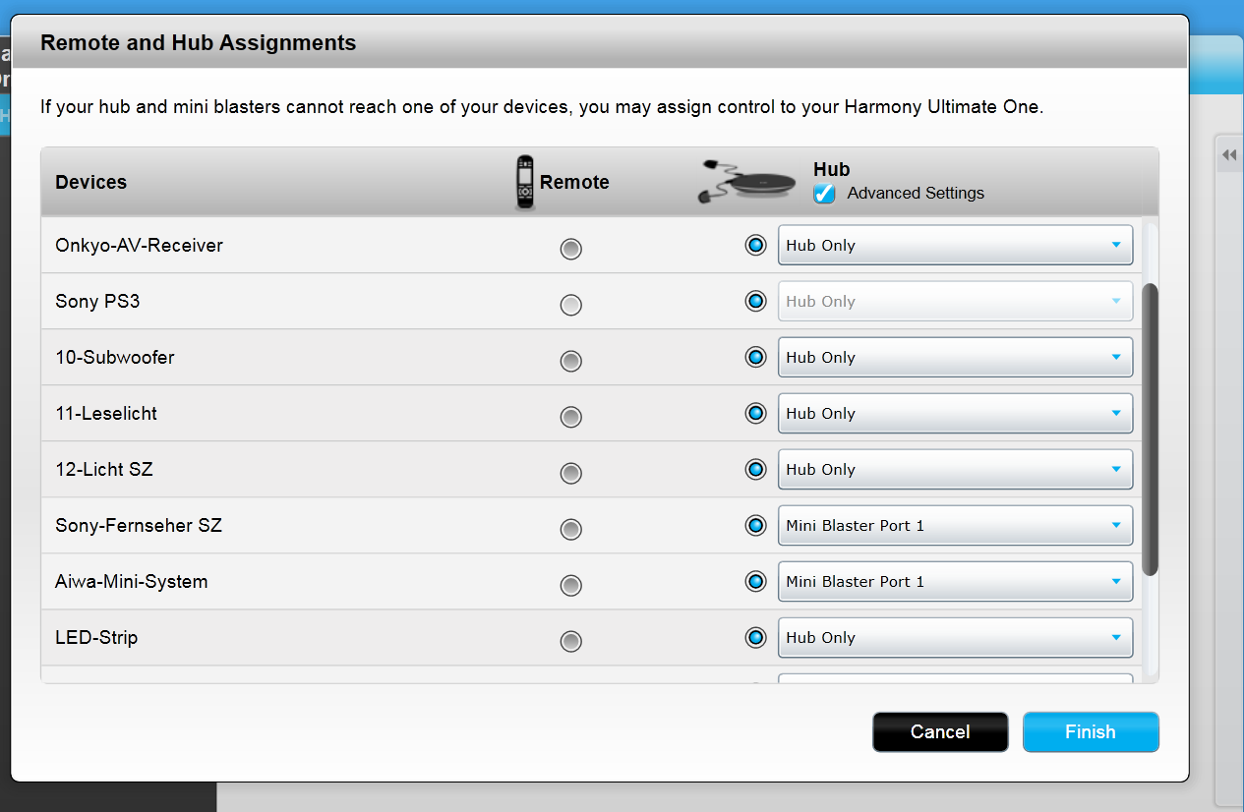
Task: Collapse the side panel with double-arrow icon
Action: 1228,155
